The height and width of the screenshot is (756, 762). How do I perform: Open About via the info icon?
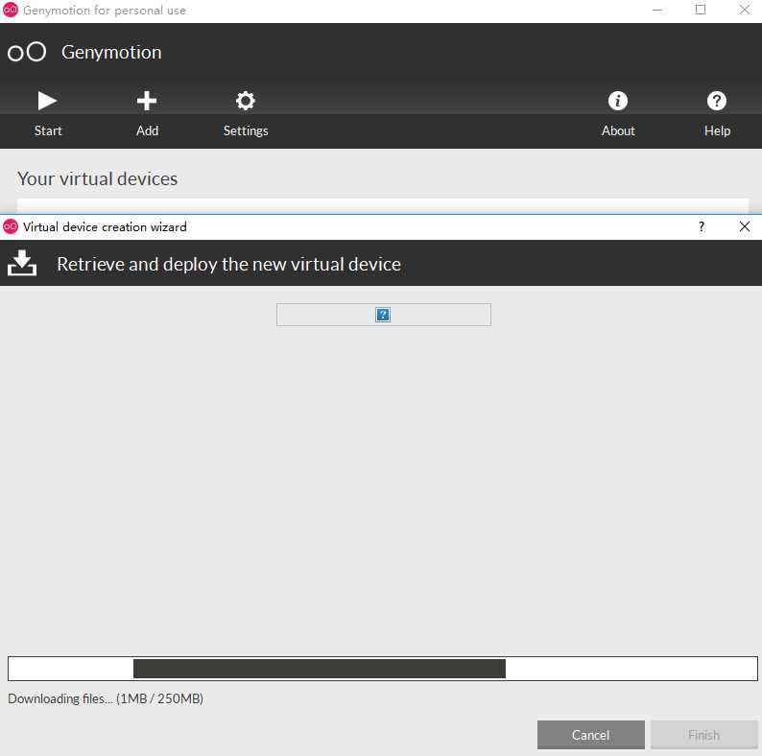[618, 101]
